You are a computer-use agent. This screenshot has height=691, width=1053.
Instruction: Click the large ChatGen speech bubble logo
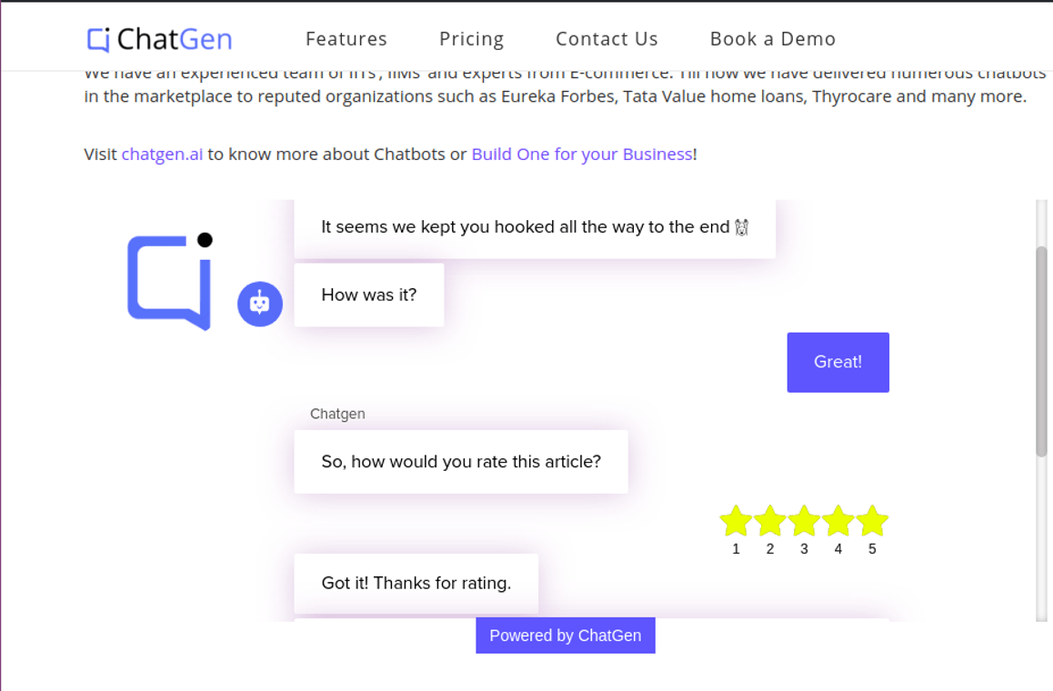pyautogui.click(x=171, y=281)
